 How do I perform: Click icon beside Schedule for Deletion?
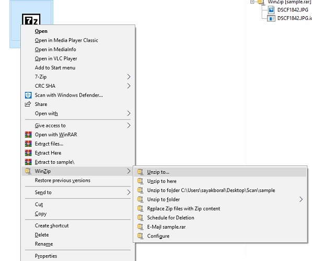140,218
